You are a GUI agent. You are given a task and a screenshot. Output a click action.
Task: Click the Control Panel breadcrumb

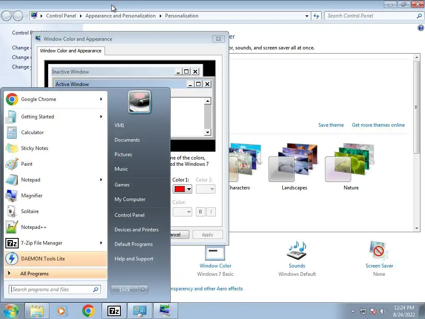click(x=61, y=16)
